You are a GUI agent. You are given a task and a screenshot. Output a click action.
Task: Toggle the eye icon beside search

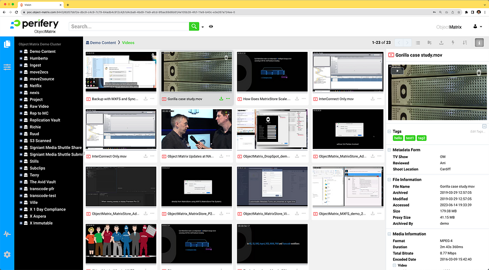click(211, 26)
